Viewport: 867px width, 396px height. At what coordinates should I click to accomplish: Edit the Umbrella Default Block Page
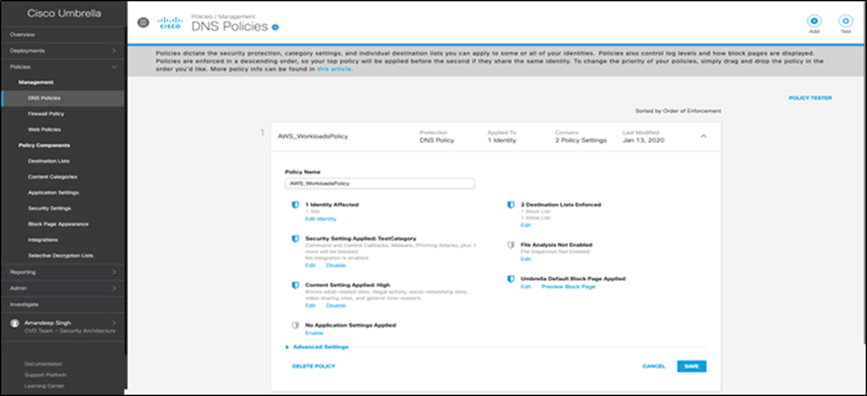[525, 287]
